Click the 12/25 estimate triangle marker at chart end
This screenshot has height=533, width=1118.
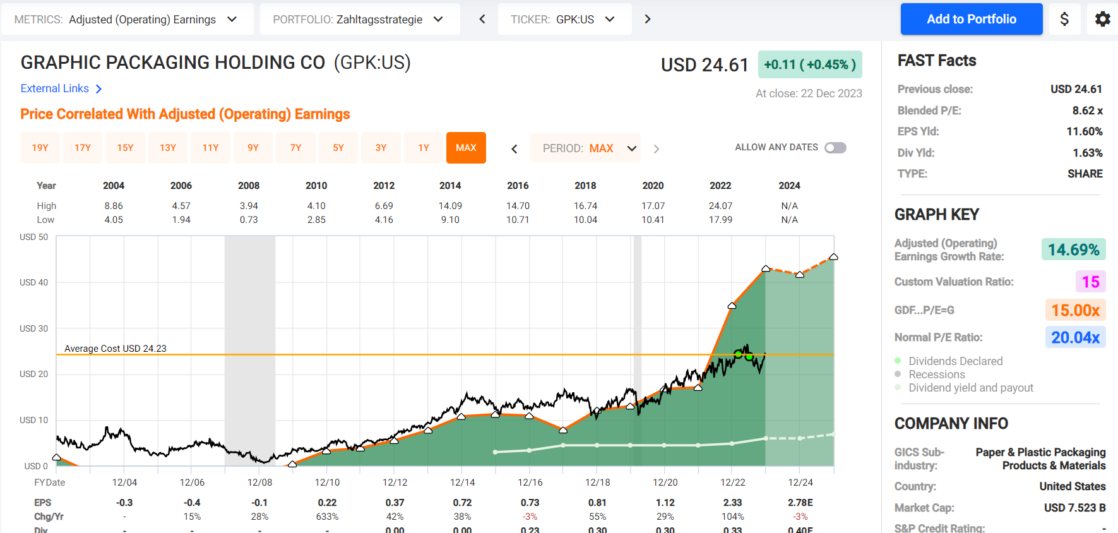pos(833,257)
